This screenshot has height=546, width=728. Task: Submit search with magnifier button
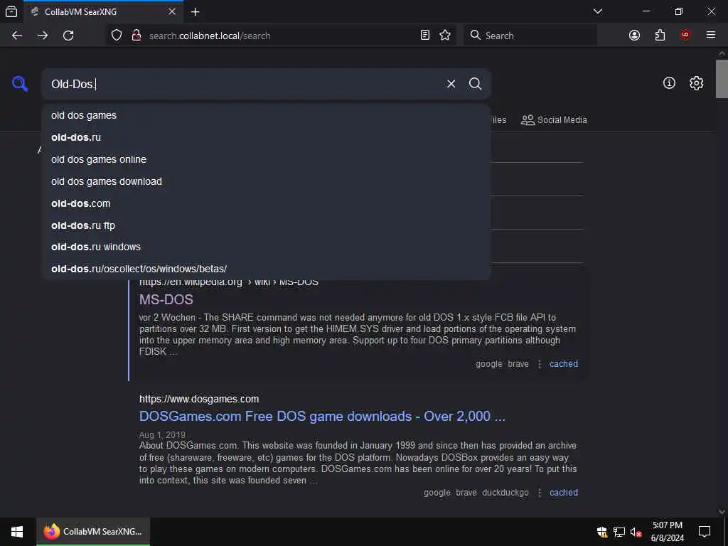tap(476, 84)
